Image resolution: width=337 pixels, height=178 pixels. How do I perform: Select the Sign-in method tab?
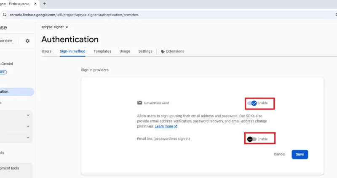coord(72,51)
